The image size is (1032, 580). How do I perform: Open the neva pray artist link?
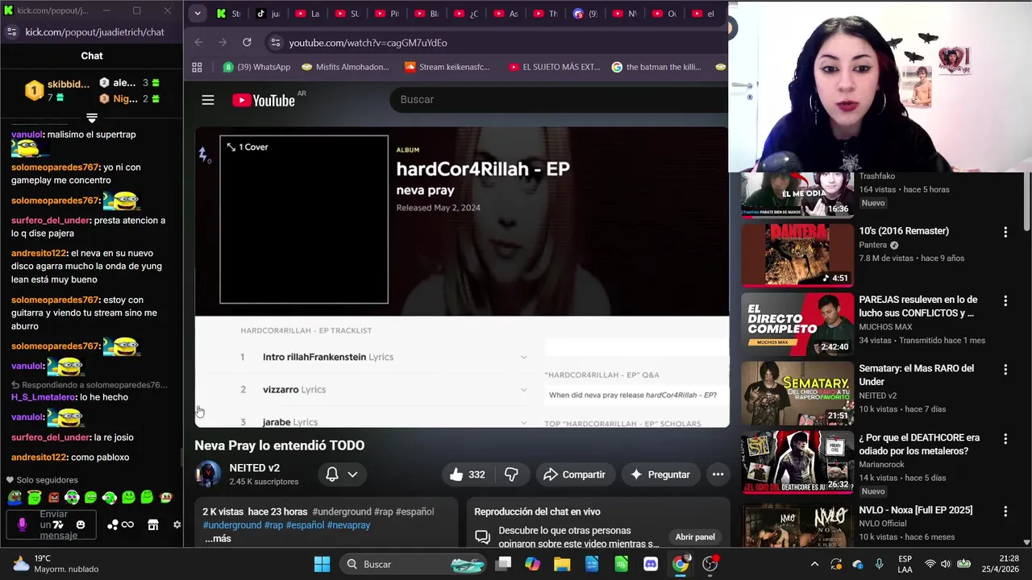[425, 190]
